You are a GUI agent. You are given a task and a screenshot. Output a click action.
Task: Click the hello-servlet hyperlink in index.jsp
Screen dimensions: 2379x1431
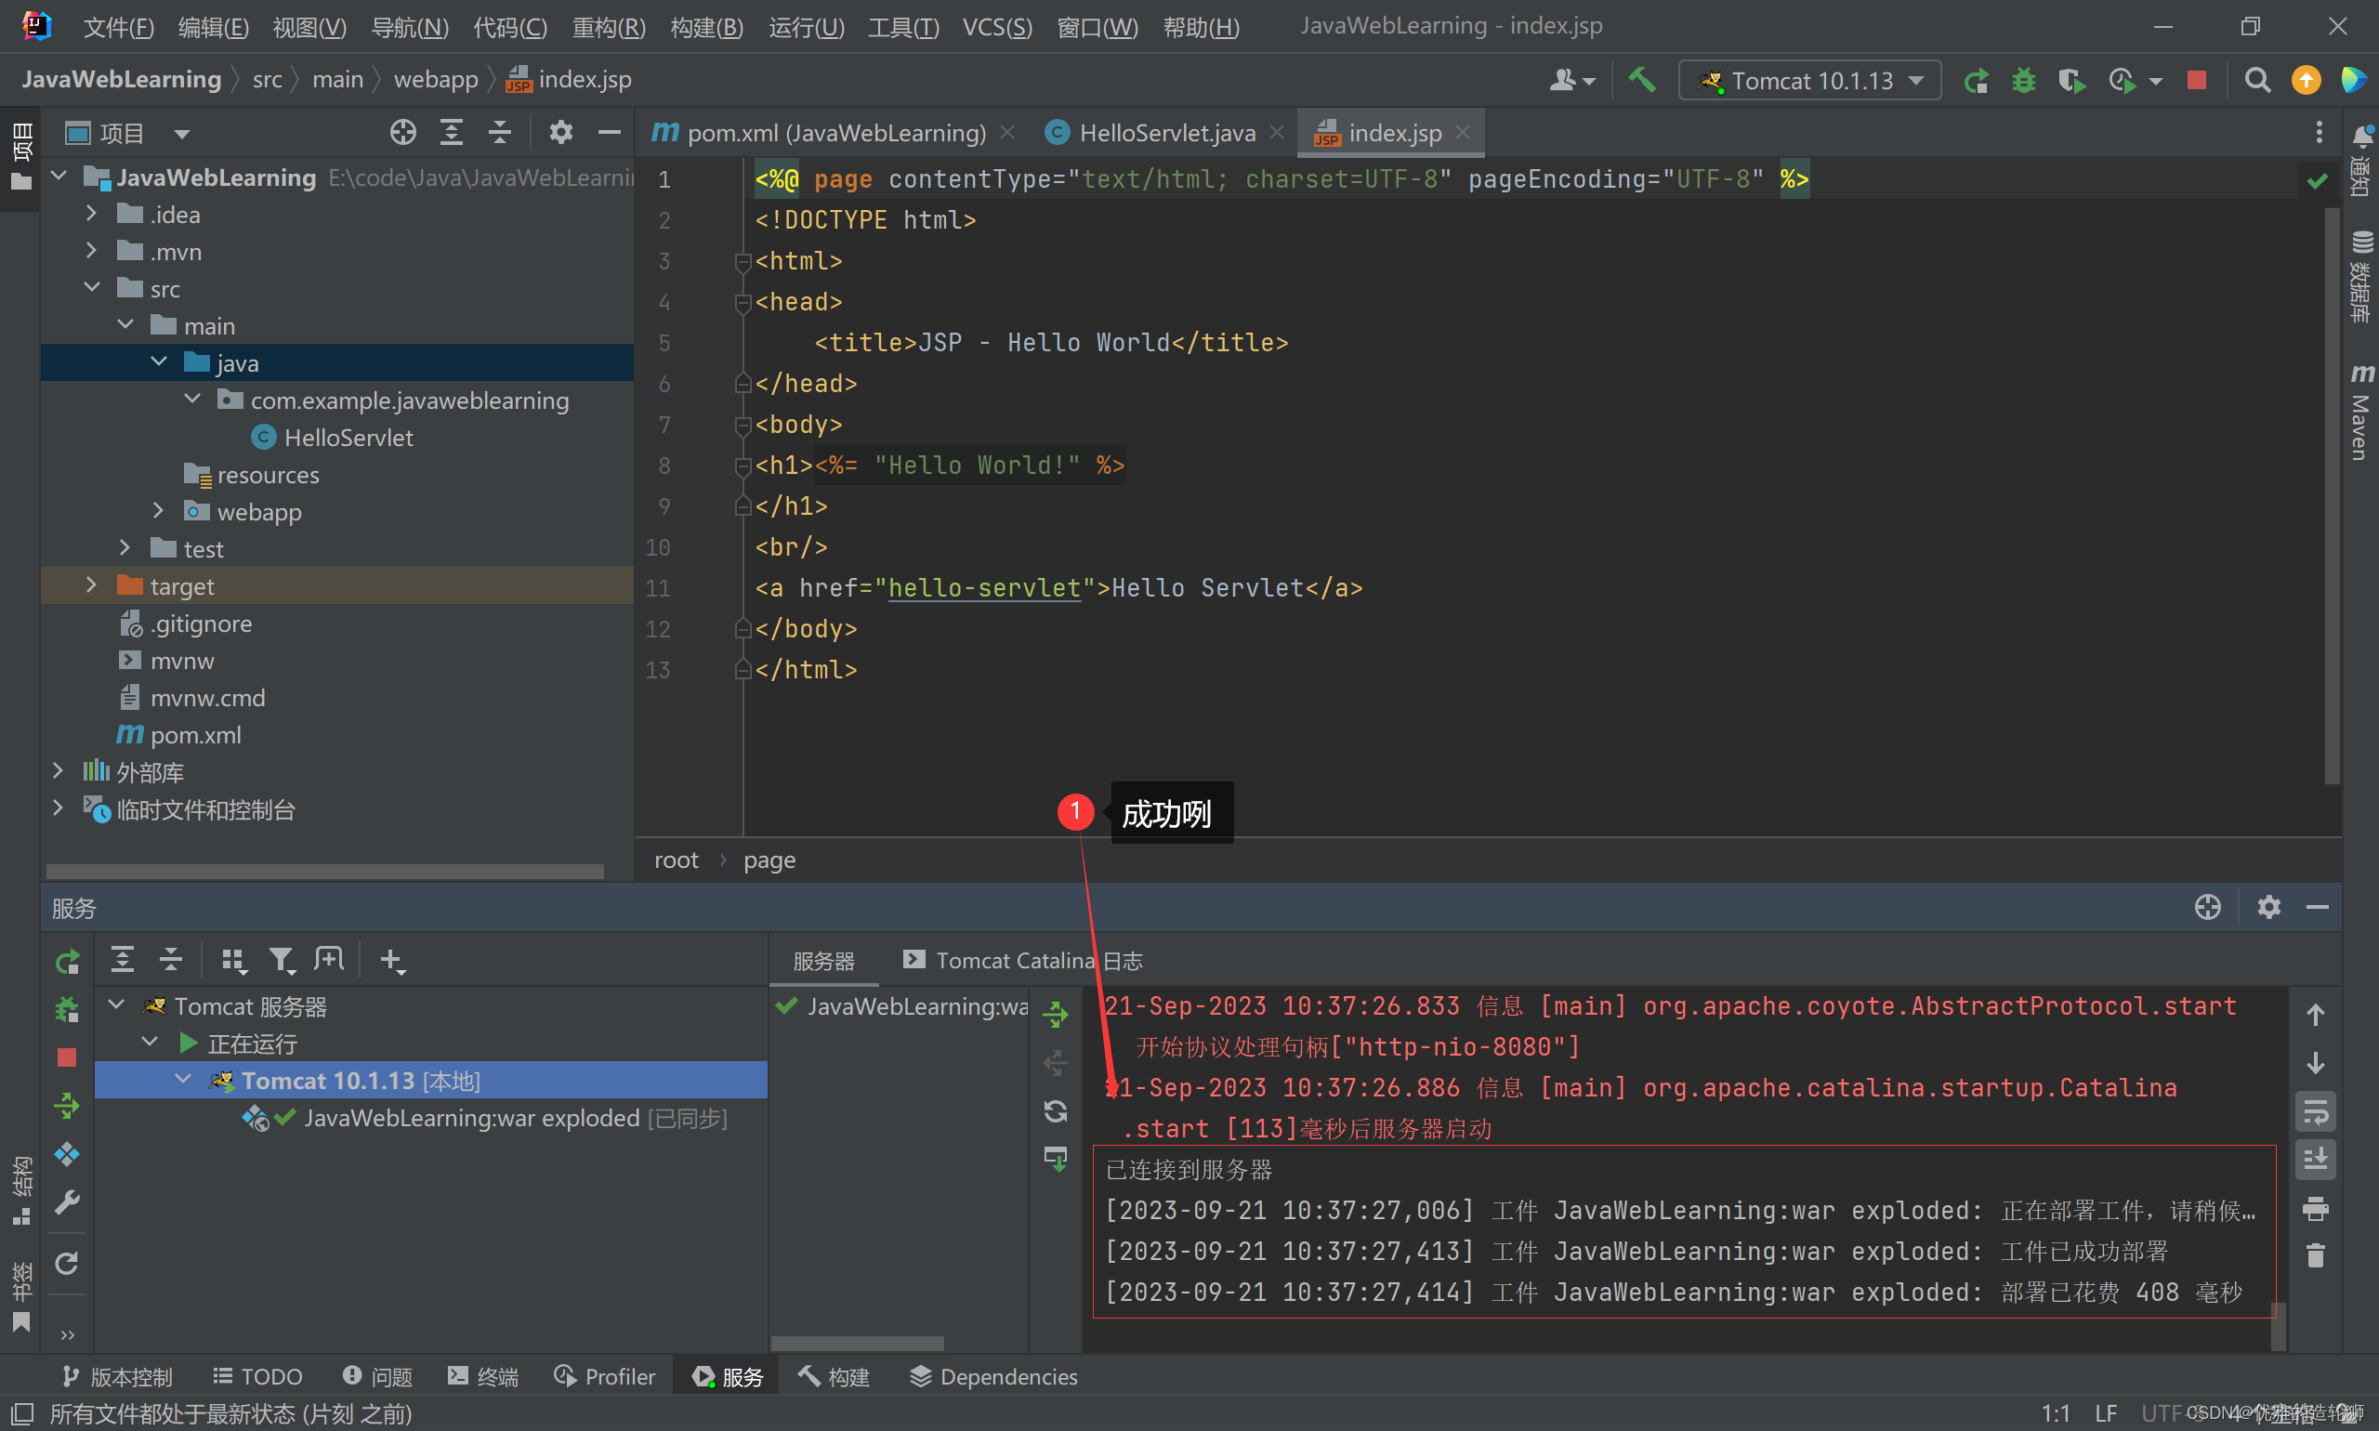983,588
